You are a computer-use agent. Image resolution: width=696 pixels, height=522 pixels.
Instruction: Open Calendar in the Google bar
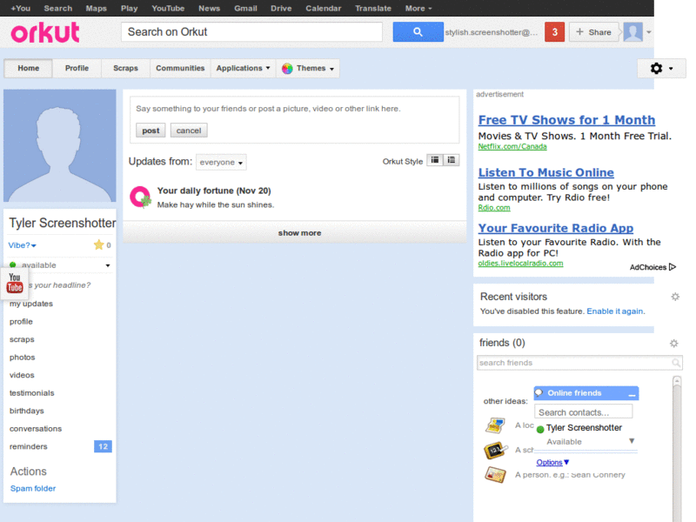tap(323, 9)
